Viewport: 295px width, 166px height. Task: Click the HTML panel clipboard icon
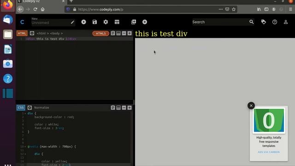tap(112, 33)
